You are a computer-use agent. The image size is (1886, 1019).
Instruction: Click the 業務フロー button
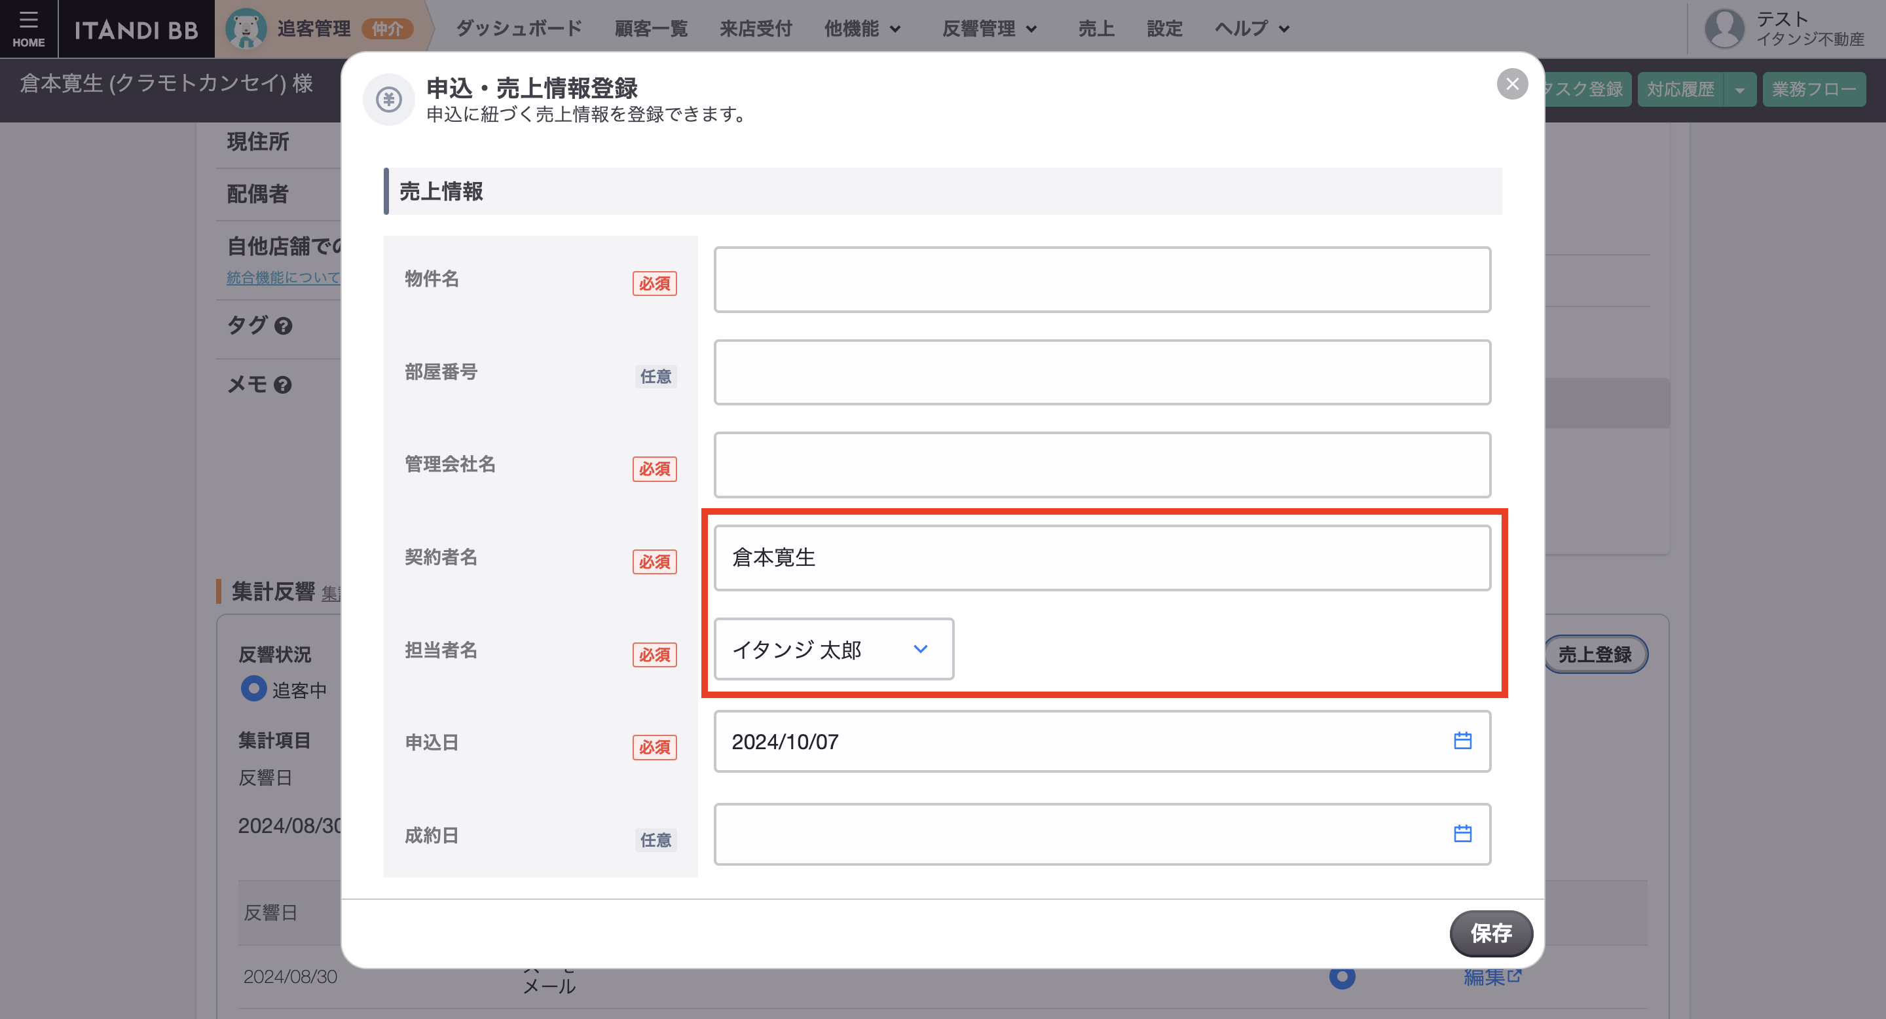[x=1813, y=89]
